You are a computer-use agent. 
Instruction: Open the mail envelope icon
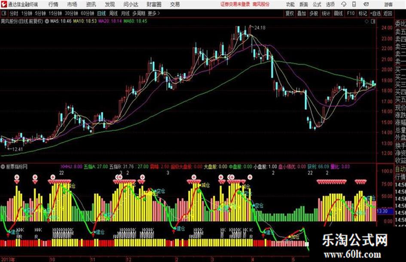(x=366, y=4)
